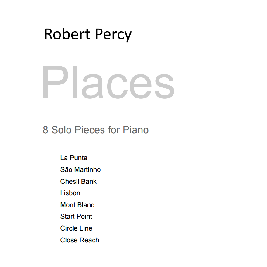Select the "La Punta" piece title
267x267 pixels.
pos(74,158)
